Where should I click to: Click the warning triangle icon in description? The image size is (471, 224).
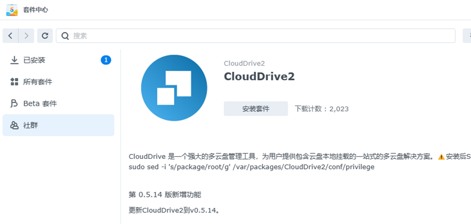(441, 157)
